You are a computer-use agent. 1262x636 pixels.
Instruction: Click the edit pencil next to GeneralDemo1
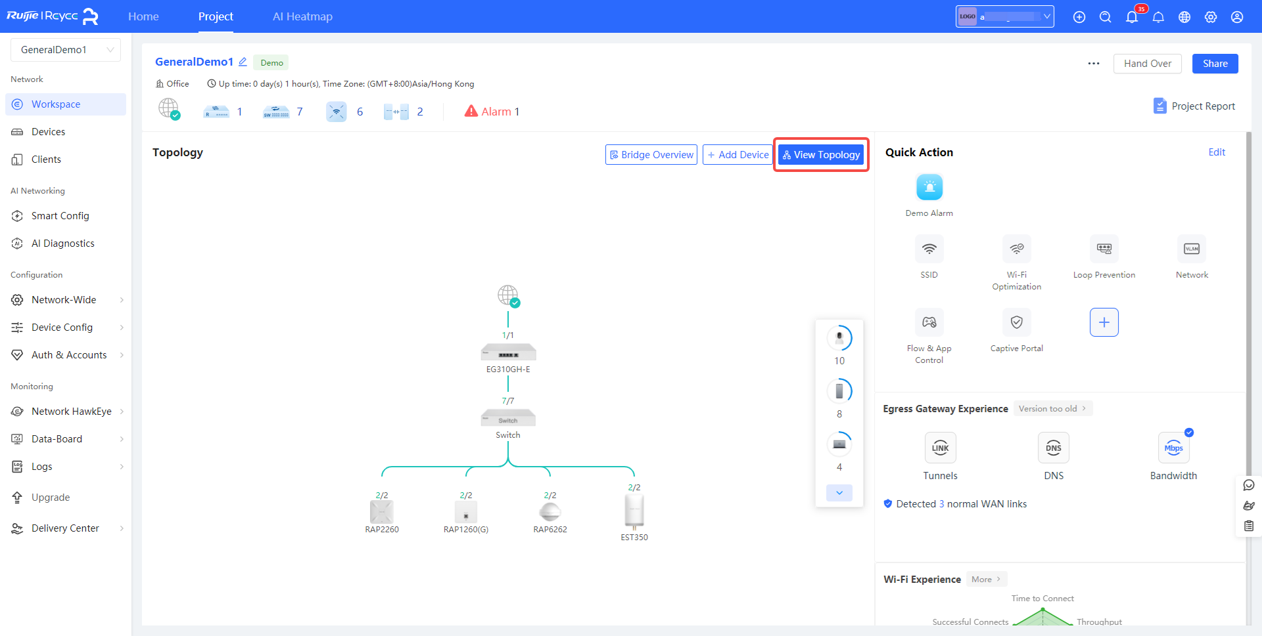[243, 62]
